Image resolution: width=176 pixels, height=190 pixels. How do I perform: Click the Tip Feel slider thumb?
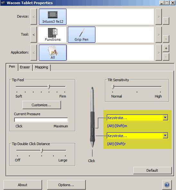tap(48, 87)
